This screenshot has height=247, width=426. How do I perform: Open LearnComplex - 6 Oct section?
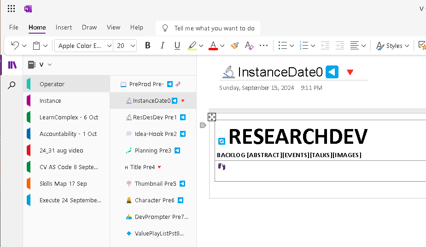67,117
